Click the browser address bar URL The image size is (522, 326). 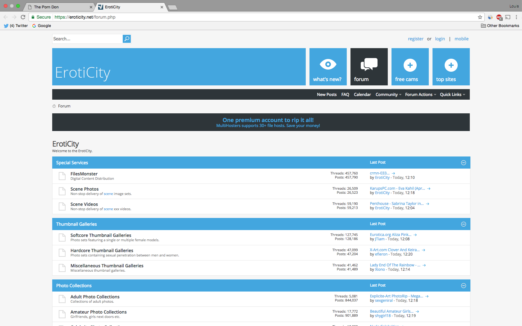(85, 17)
